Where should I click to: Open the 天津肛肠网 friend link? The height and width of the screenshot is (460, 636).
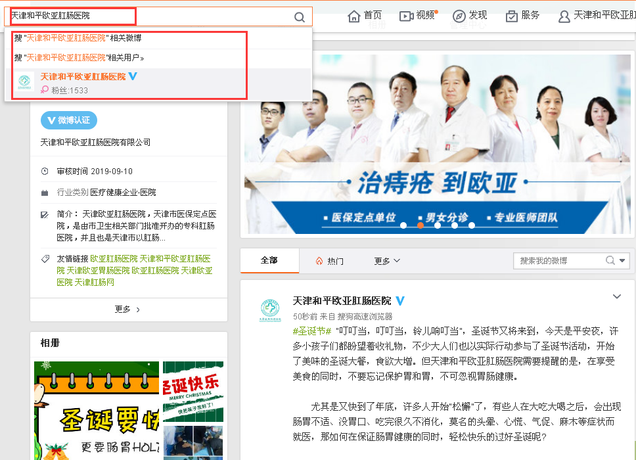coord(94,283)
